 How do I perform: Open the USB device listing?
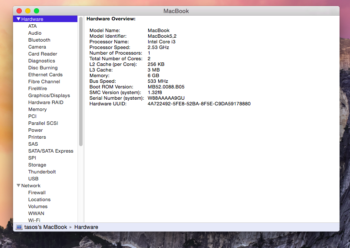pyautogui.click(x=33, y=179)
